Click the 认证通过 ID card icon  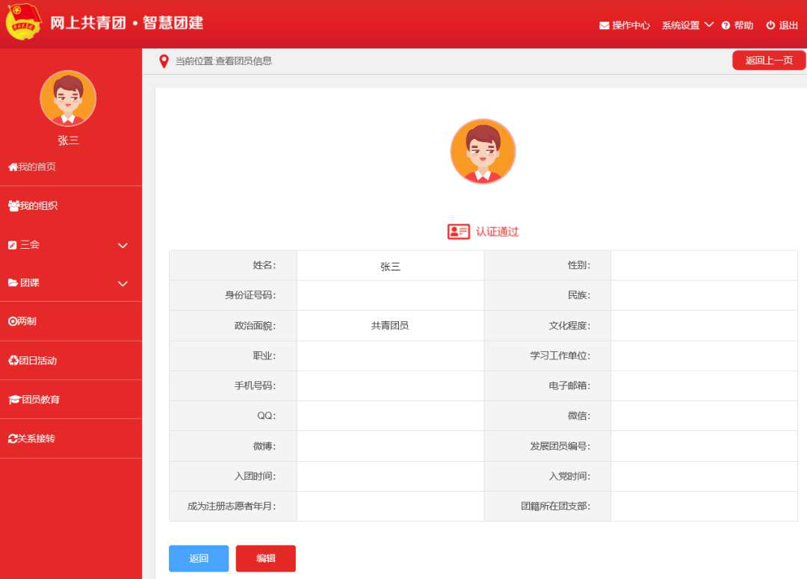tap(458, 232)
